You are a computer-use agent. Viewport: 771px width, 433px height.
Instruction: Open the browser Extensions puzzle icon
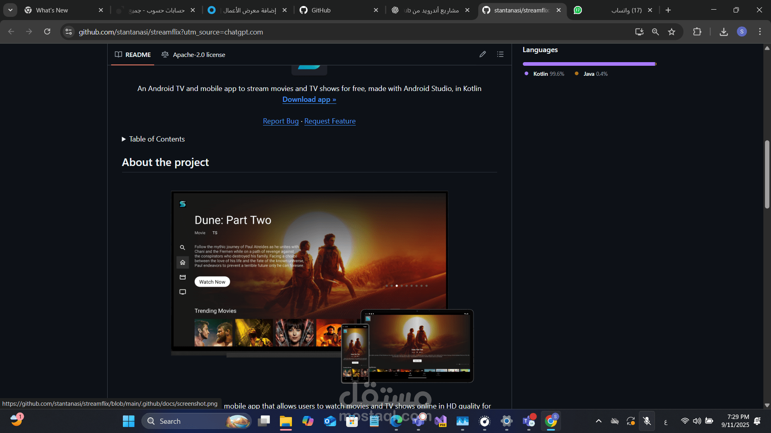pos(698,32)
